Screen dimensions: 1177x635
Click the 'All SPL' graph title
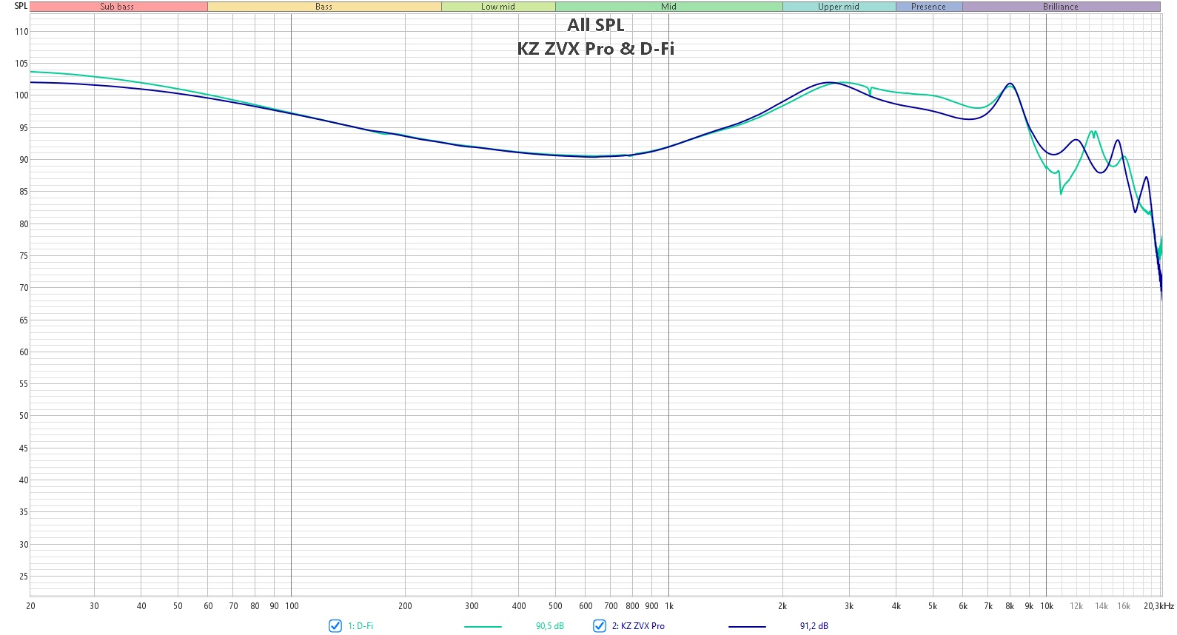pyautogui.click(x=596, y=25)
